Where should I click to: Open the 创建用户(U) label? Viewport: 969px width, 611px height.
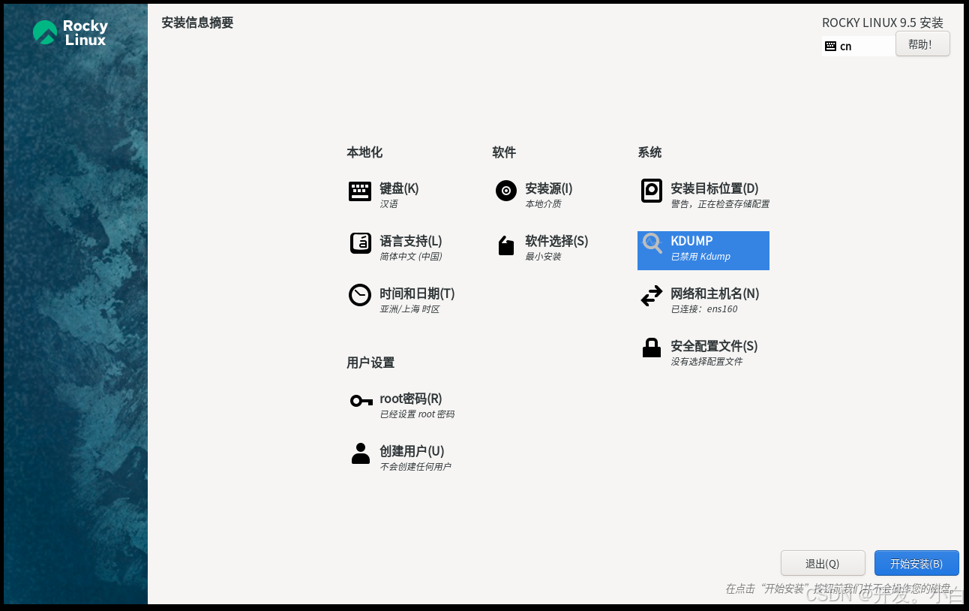pos(412,451)
